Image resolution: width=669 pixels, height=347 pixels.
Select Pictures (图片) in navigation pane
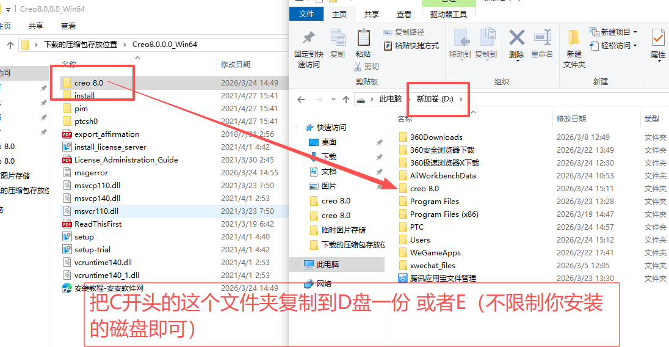(329, 186)
